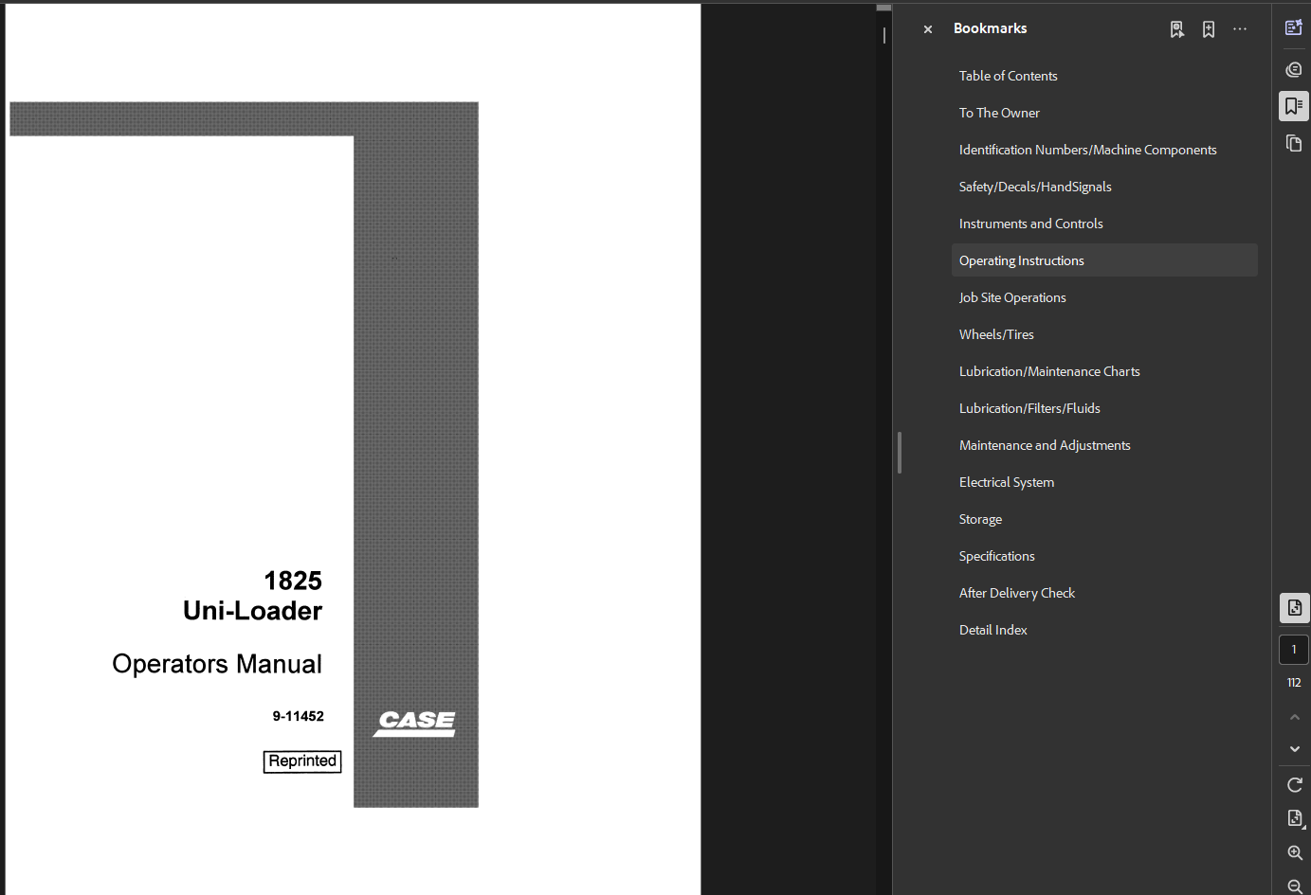Go to Safety/Decals/HandSignals bookmark

1035,187
